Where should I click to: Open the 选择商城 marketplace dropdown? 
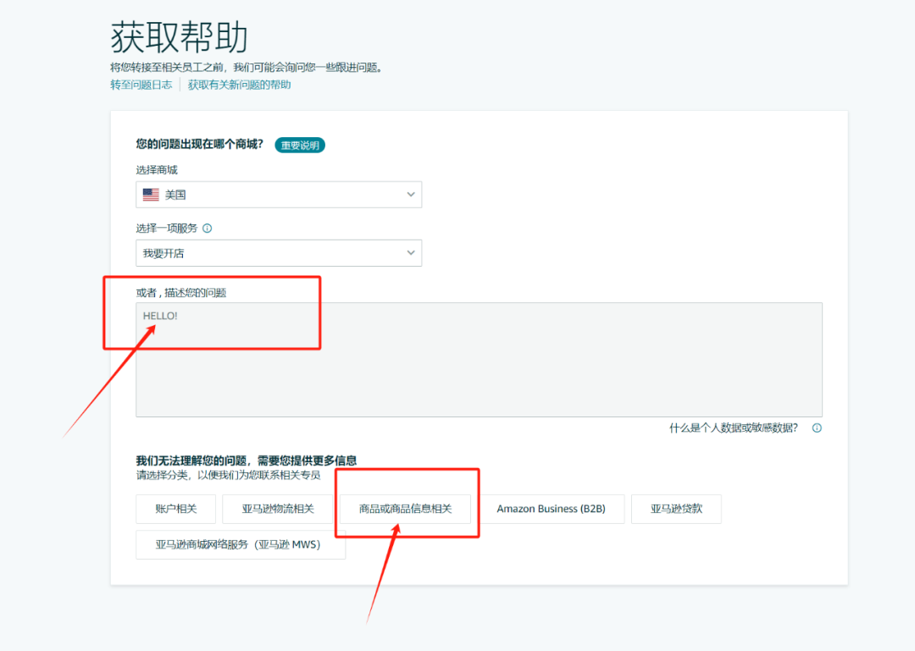(279, 194)
